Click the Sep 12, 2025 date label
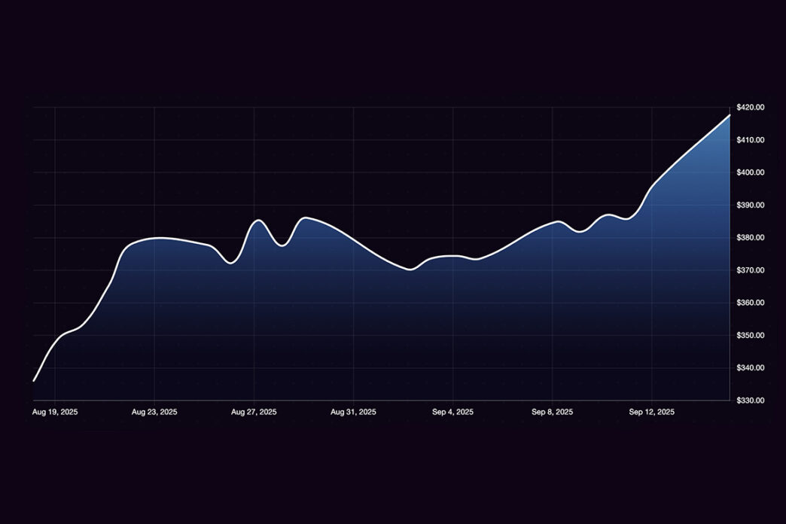The width and height of the screenshot is (786, 524). coord(651,412)
